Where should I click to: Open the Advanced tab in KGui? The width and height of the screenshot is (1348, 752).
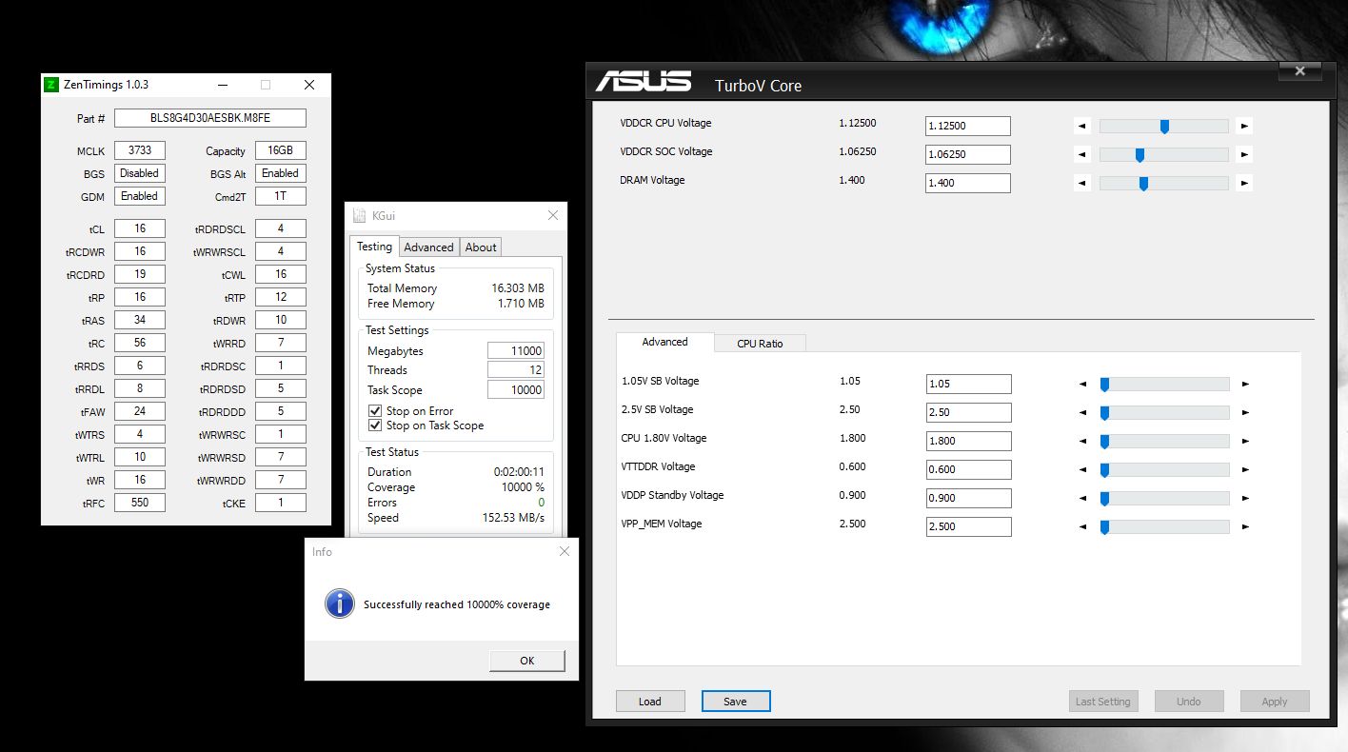(x=429, y=247)
